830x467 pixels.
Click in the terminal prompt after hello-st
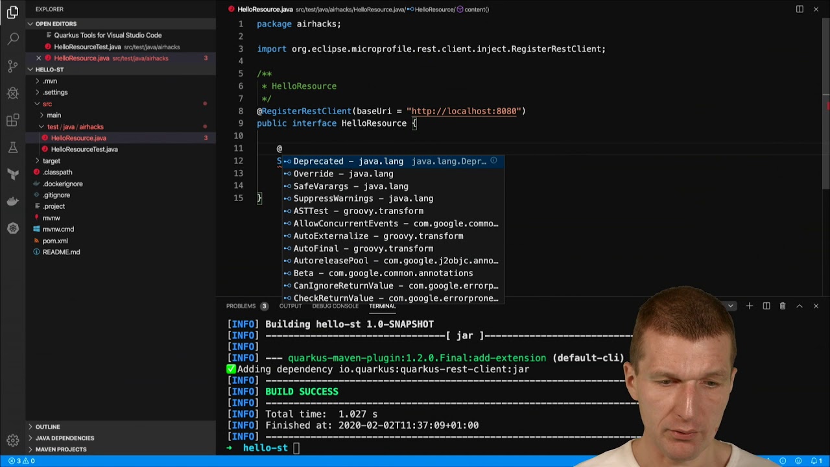pyautogui.click(x=296, y=448)
